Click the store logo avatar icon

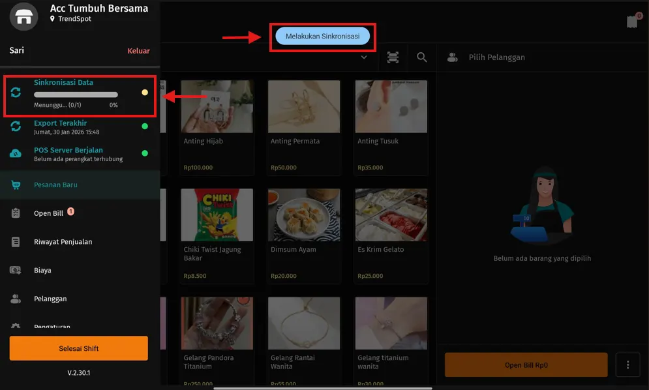click(x=23, y=16)
